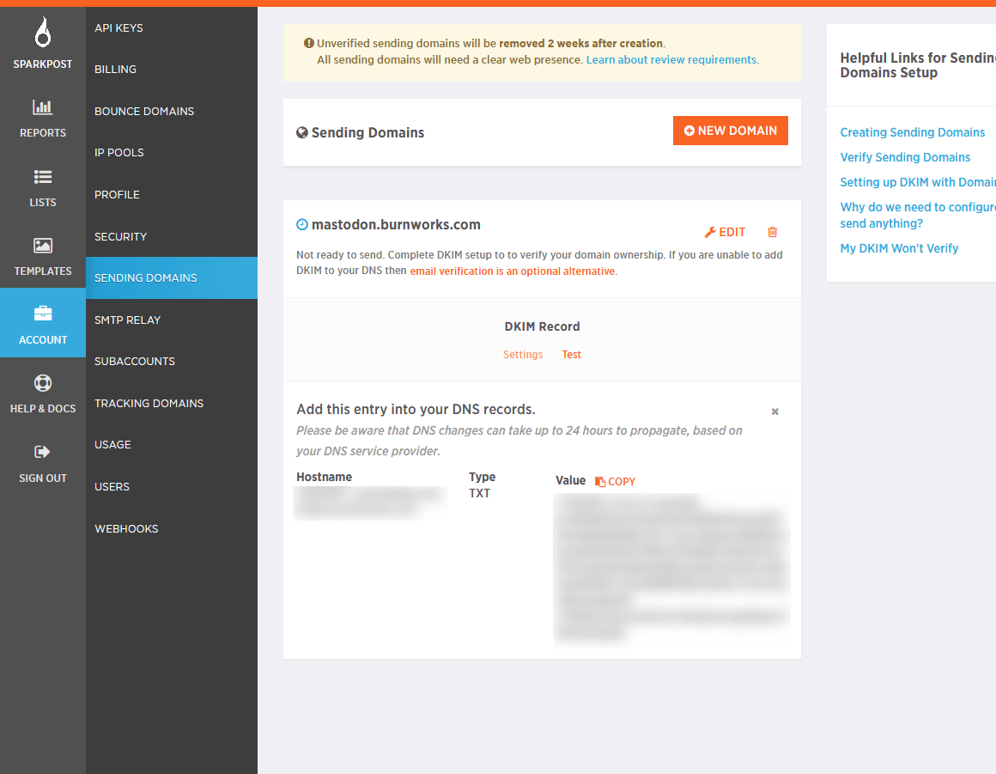Open Templates via the image icon
Image resolution: width=996 pixels, height=774 pixels.
click(42, 246)
